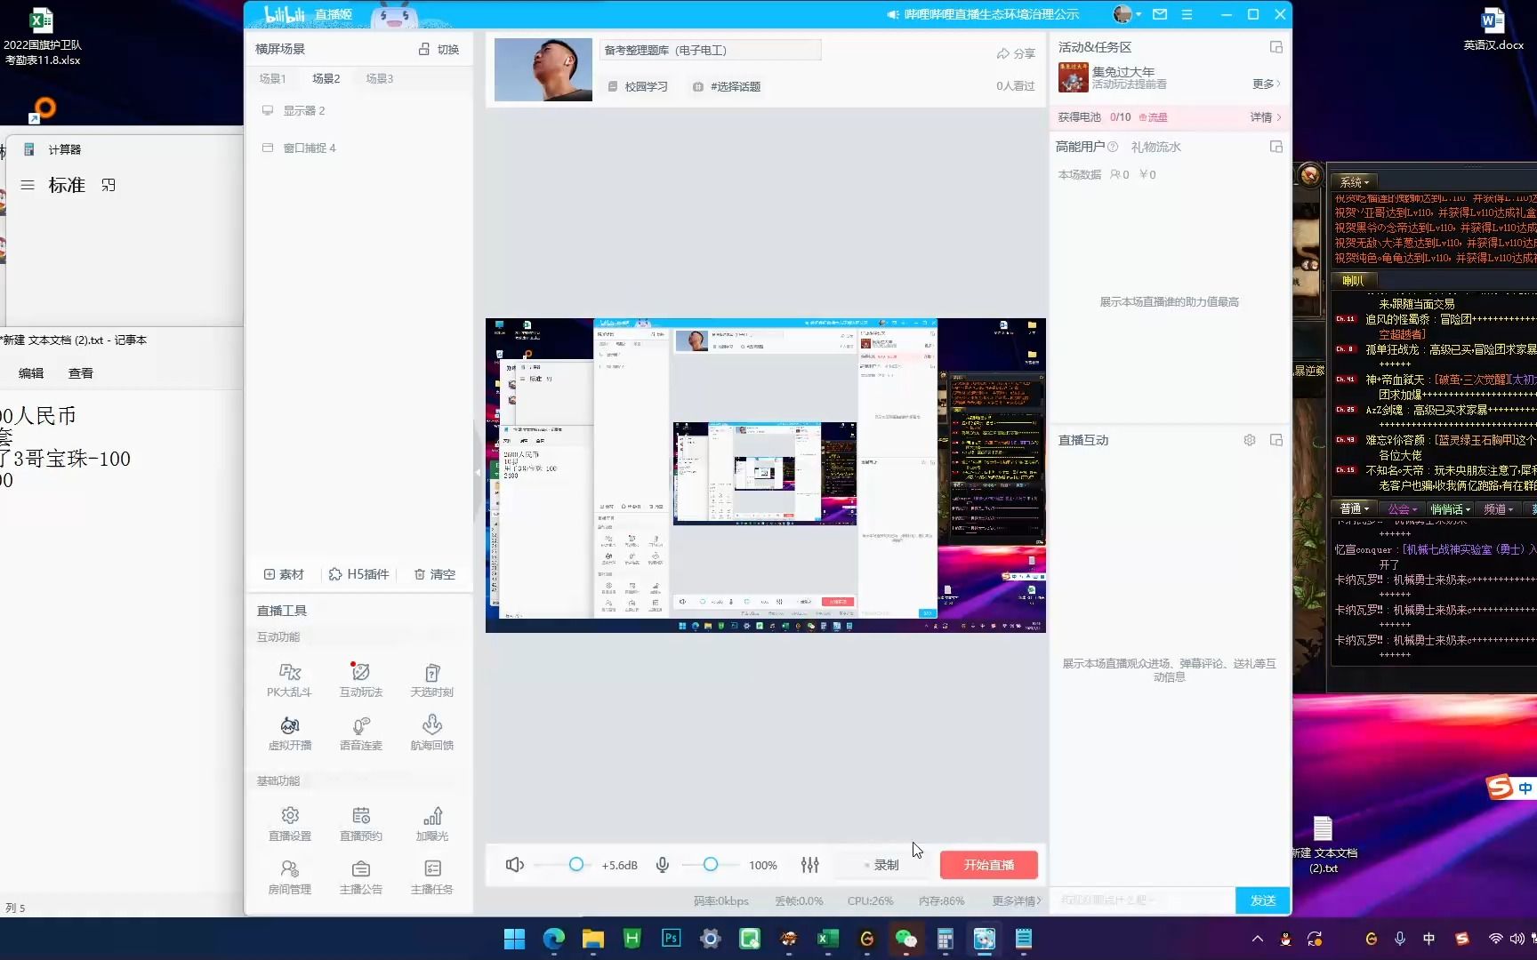Switch to 场景3 tab
This screenshot has width=1537, height=960.
pos(379,79)
